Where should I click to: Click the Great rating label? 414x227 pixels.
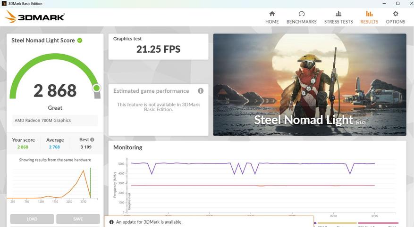click(55, 108)
